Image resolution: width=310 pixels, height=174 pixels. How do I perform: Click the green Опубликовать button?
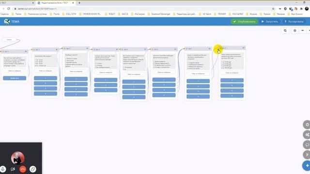(244, 21)
